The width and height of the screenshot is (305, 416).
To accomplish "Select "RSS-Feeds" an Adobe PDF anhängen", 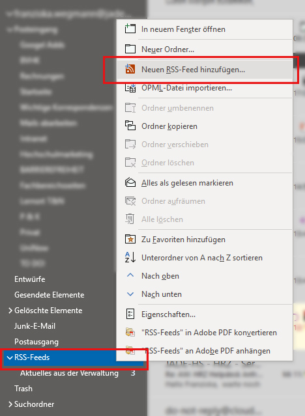I will click(205, 351).
